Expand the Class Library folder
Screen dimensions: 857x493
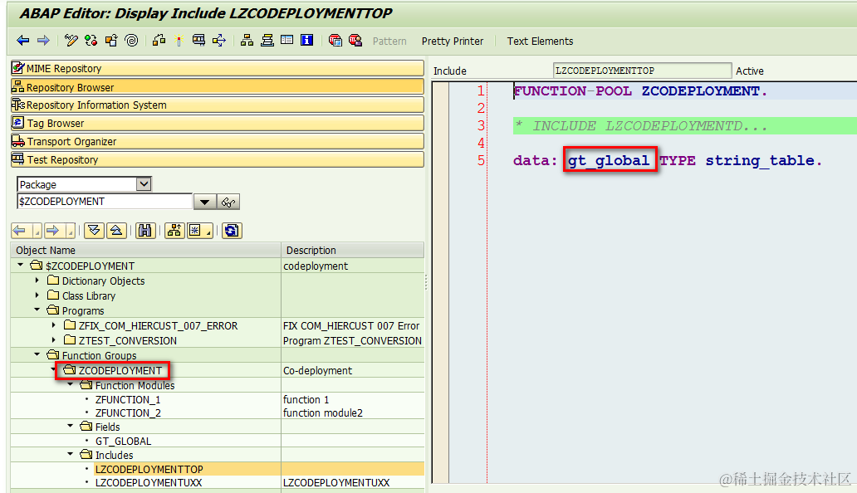point(37,295)
